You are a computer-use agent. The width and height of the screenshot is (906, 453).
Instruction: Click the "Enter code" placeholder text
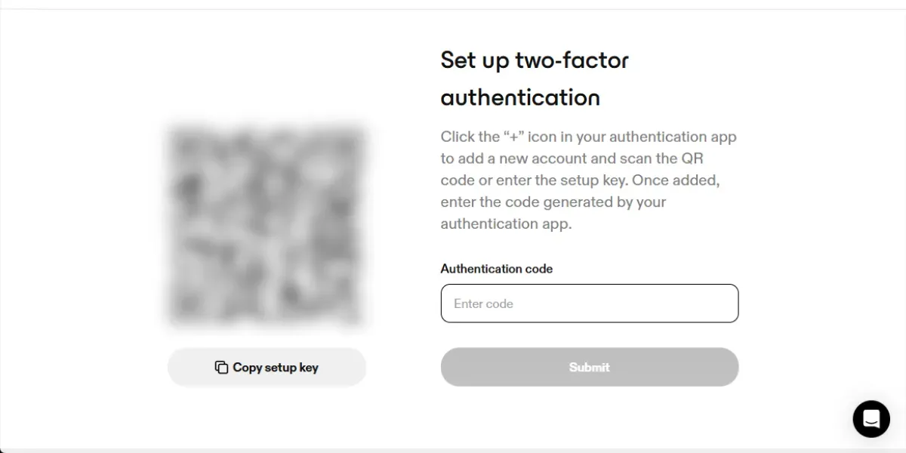483,304
